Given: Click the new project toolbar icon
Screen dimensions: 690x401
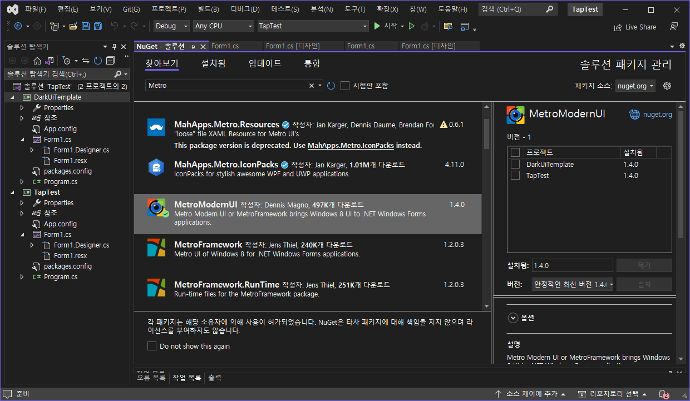Looking at the screenshot, I should tap(55, 26).
